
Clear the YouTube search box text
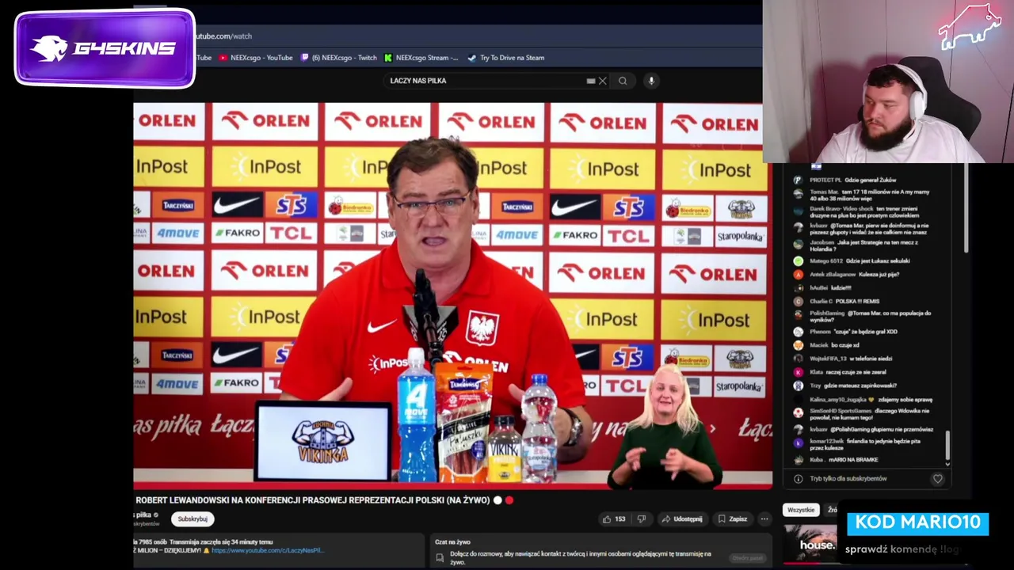click(x=602, y=81)
